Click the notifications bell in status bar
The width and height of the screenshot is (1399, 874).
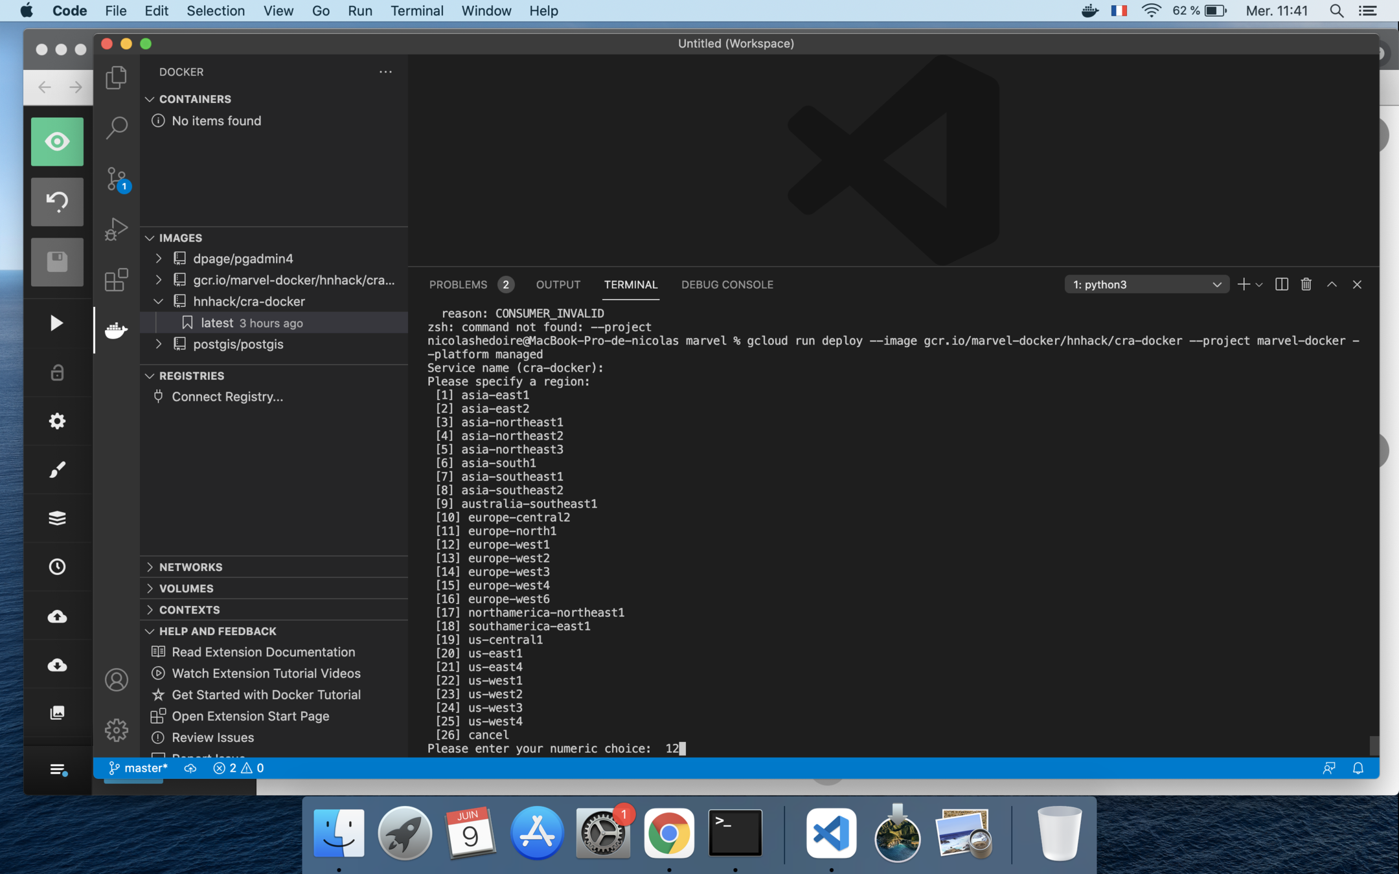(x=1358, y=768)
